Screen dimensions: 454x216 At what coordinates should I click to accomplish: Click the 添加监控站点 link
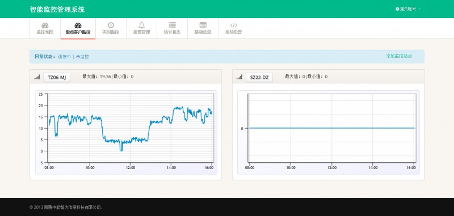pos(399,56)
